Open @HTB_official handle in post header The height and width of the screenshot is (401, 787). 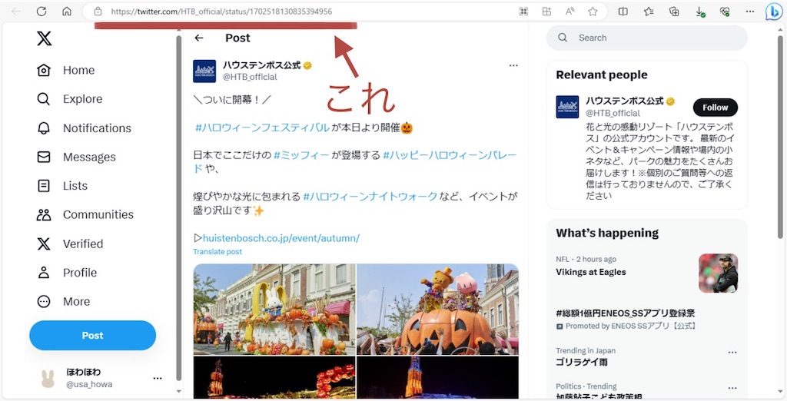click(x=250, y=77)
